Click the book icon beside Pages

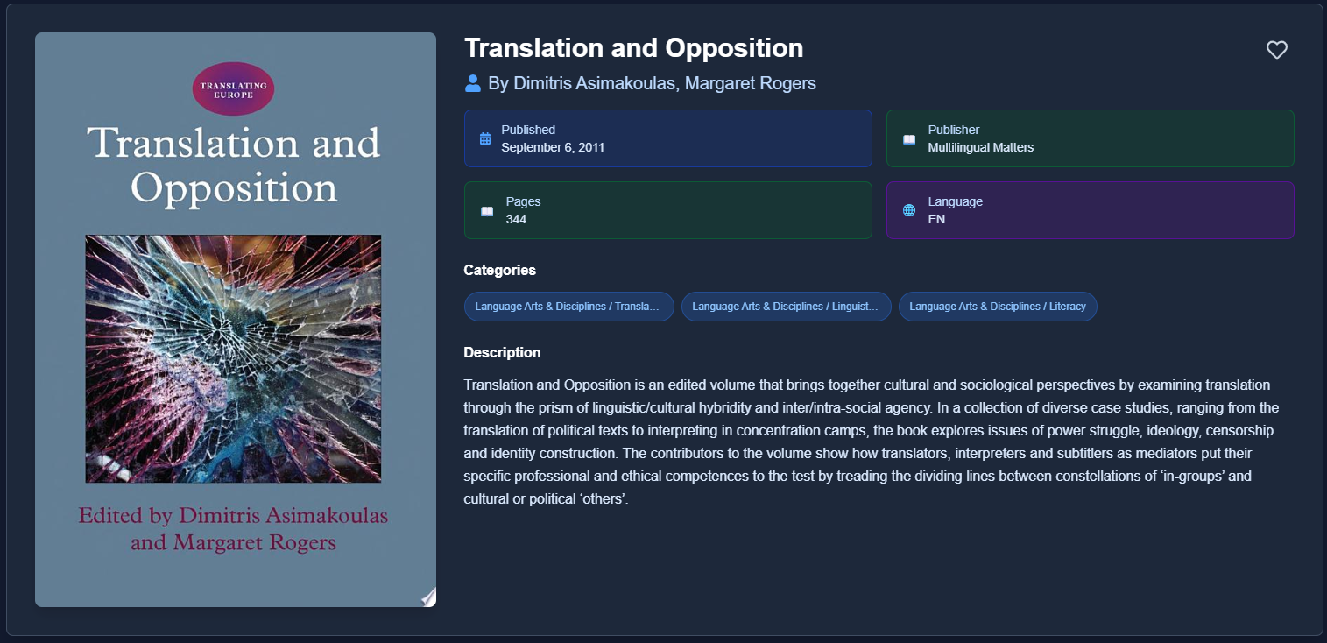click(487, 211)
